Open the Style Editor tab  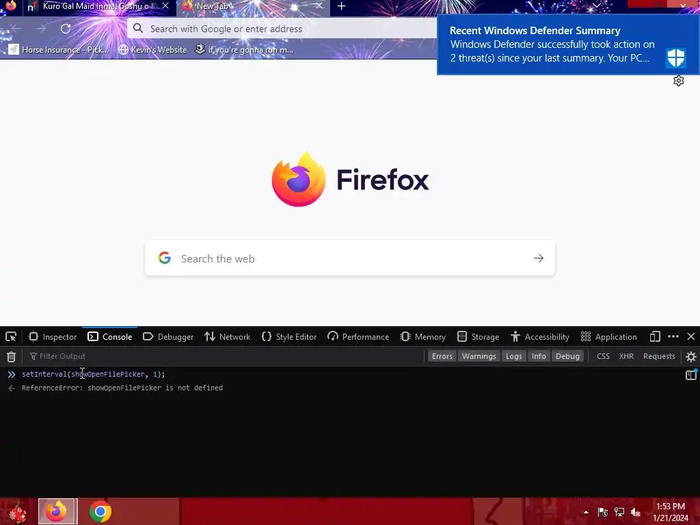[289, 336]
